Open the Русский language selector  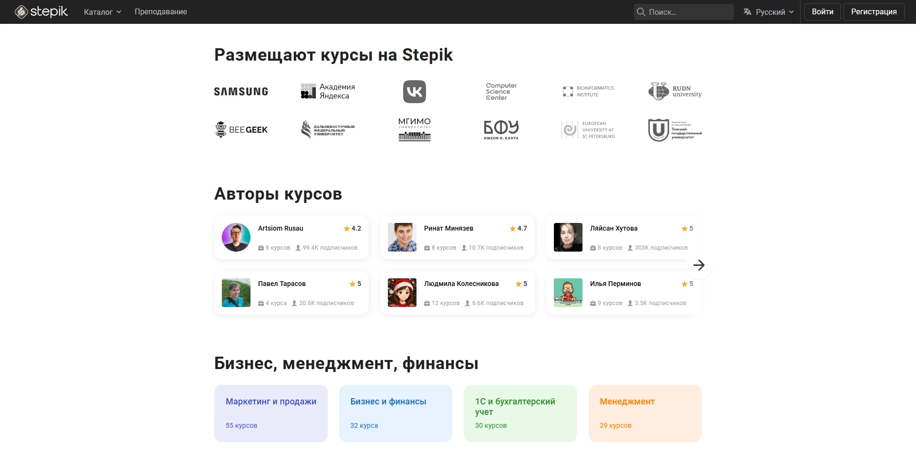click(x=769, y=12)
